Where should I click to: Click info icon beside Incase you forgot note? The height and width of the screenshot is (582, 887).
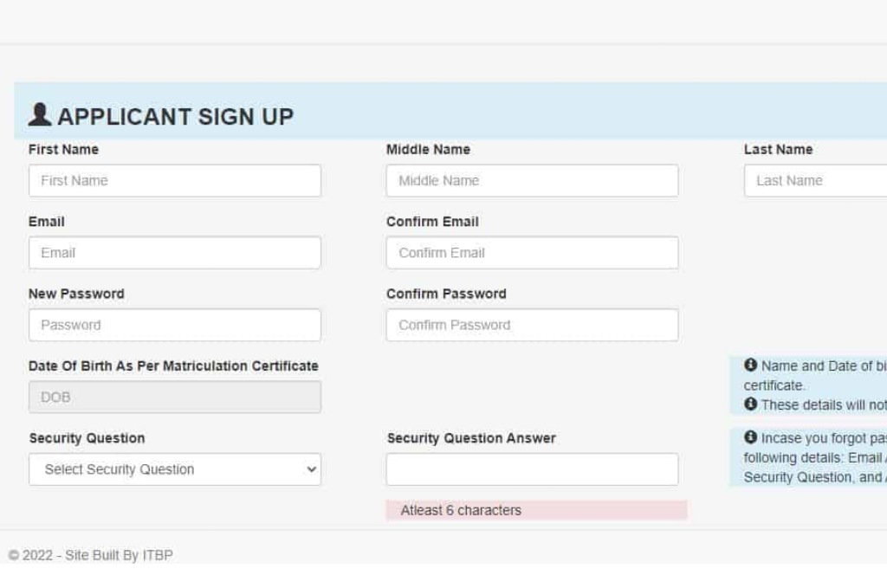(x=750, y=437)
